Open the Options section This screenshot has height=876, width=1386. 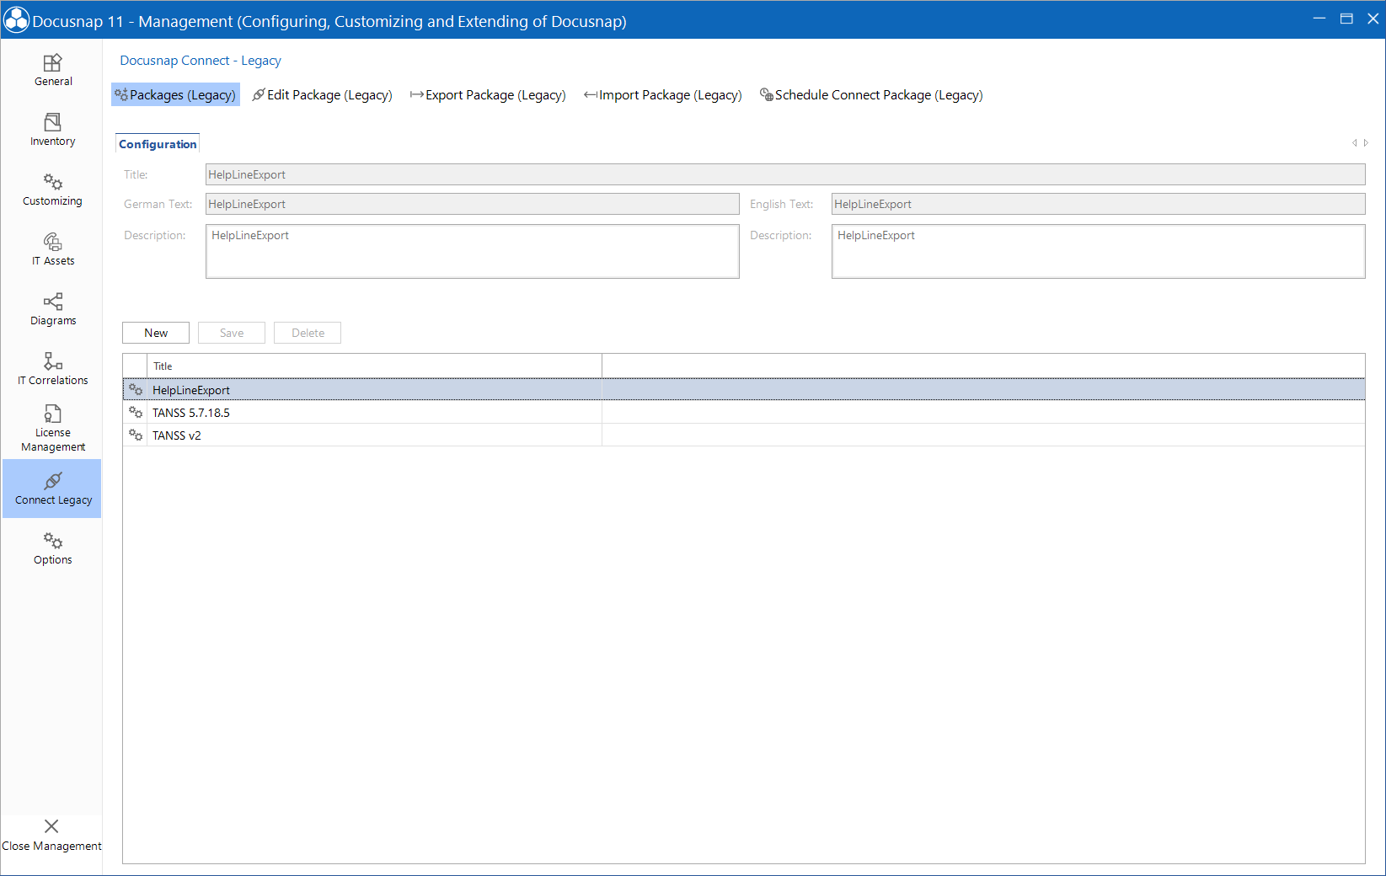tap(52, 547)
